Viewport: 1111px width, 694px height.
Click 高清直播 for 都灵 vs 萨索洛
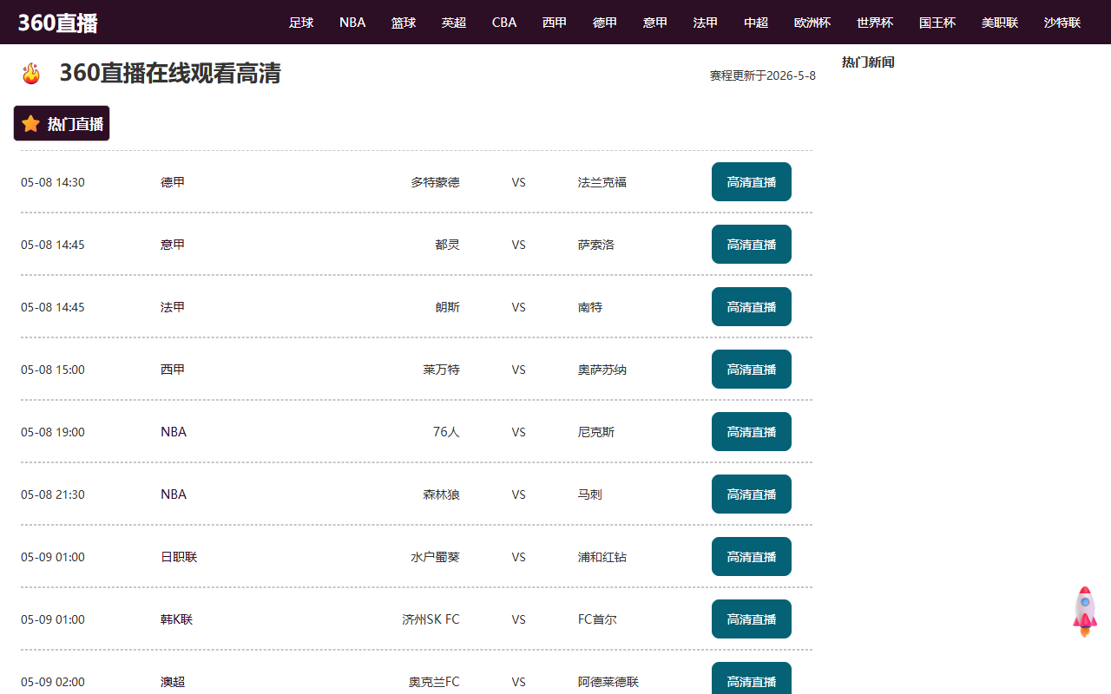pyautogui.click(x=752, y=245)
